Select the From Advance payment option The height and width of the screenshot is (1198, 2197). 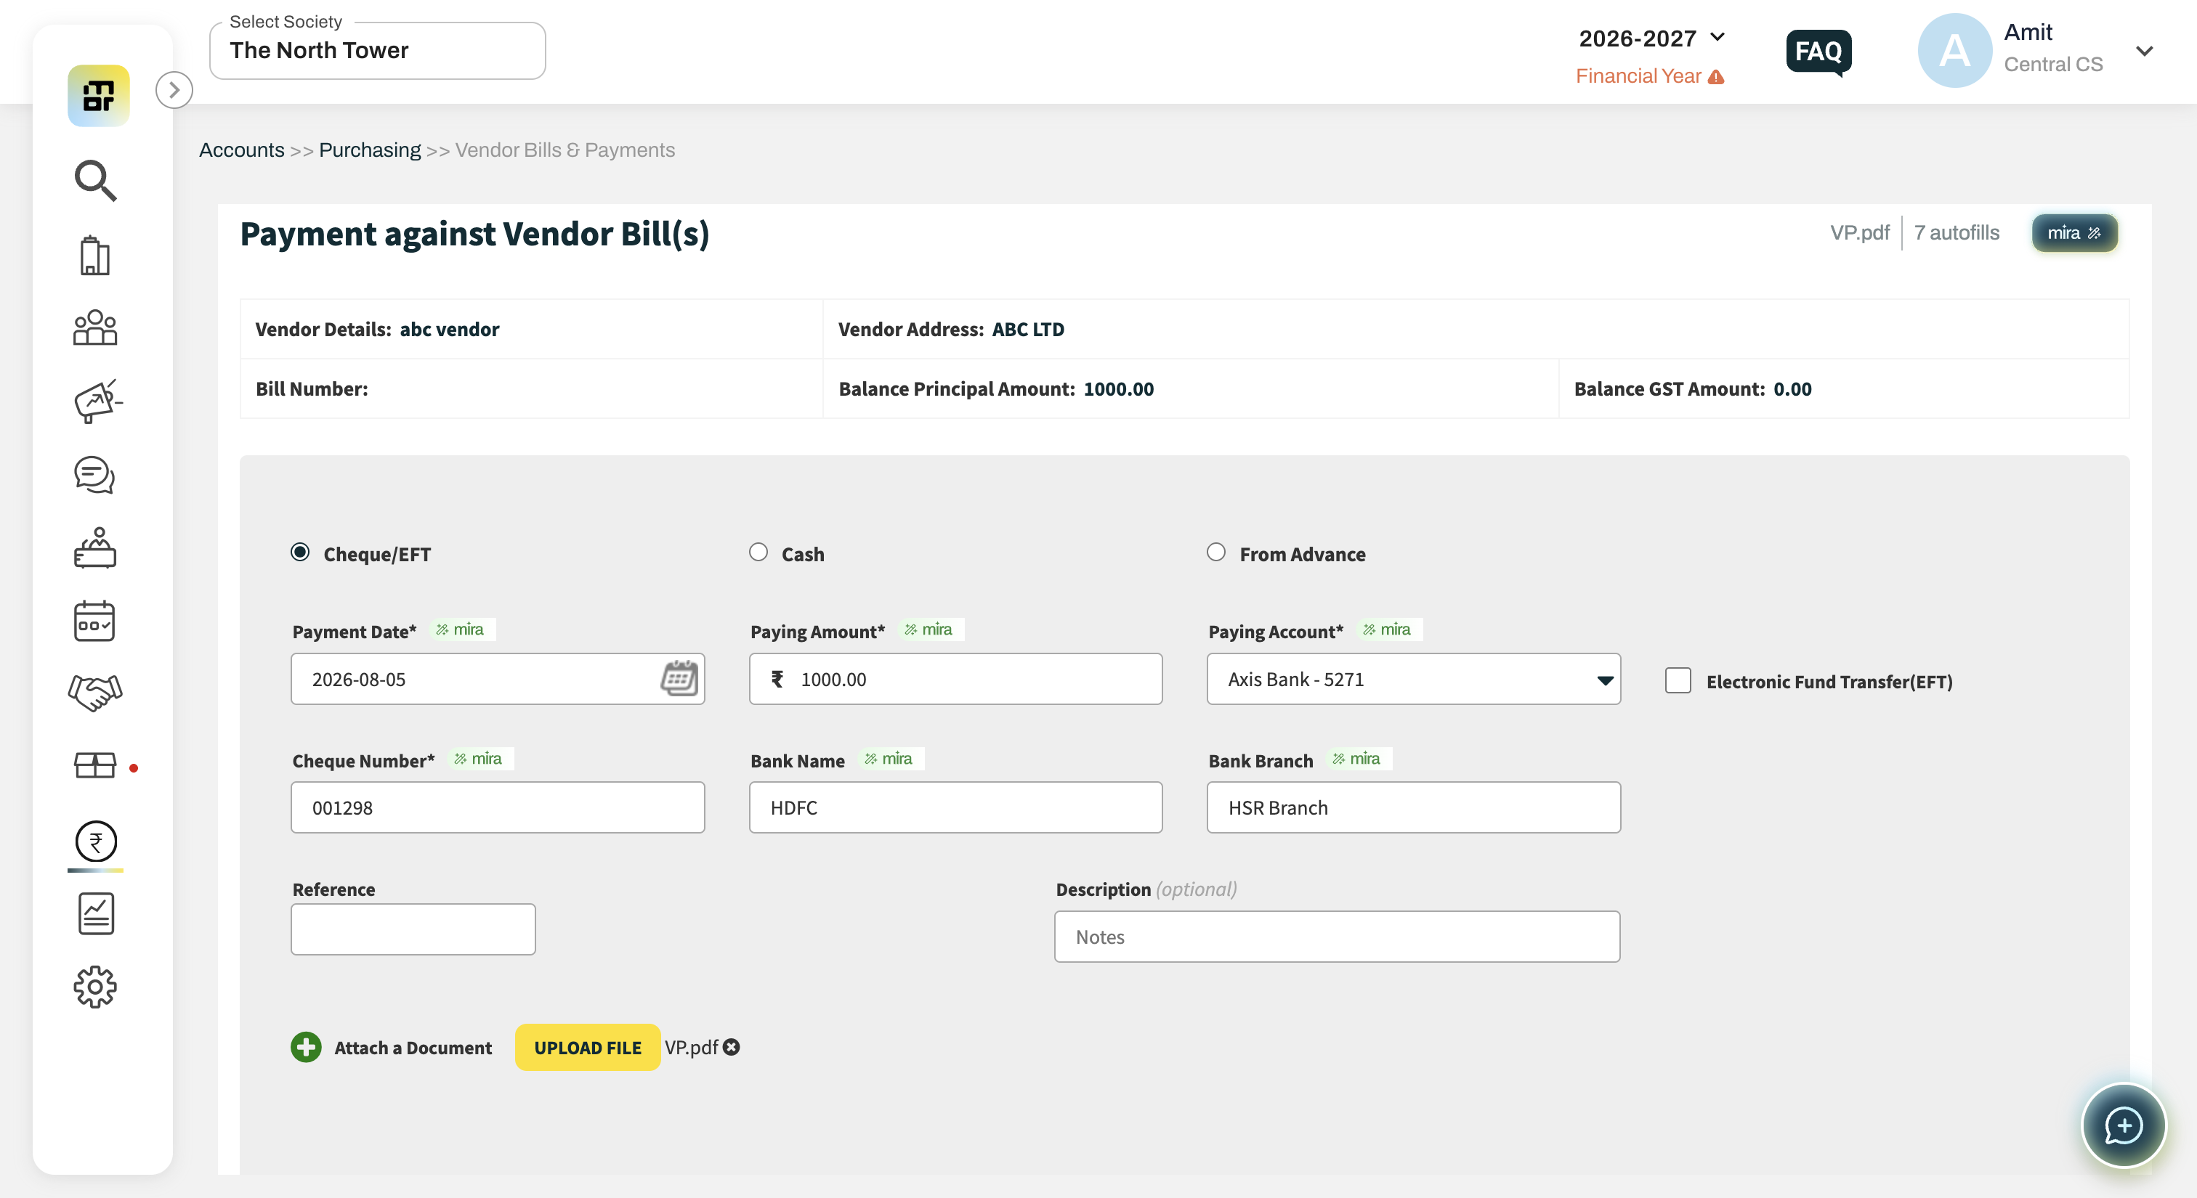(1216, 552)
